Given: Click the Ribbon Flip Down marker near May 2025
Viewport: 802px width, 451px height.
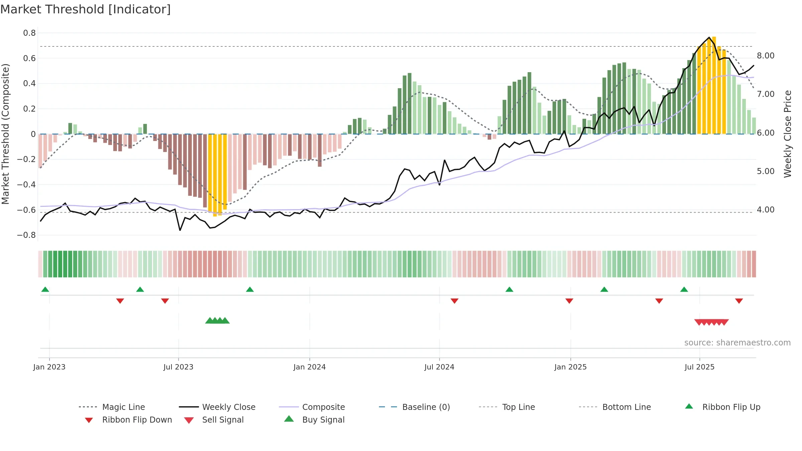Looking at the screenshot, I should 659,301.
